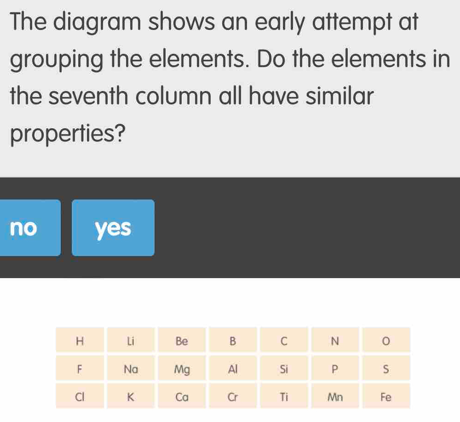460x422 pixels.
Task: Select the lithium (Li) element cell
Action: [130, 341]
